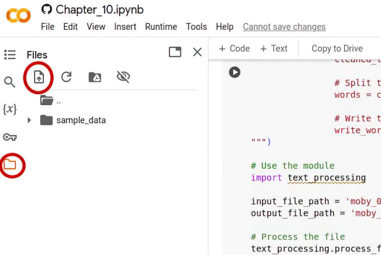Refresh the file browser listing

point(66,77)
